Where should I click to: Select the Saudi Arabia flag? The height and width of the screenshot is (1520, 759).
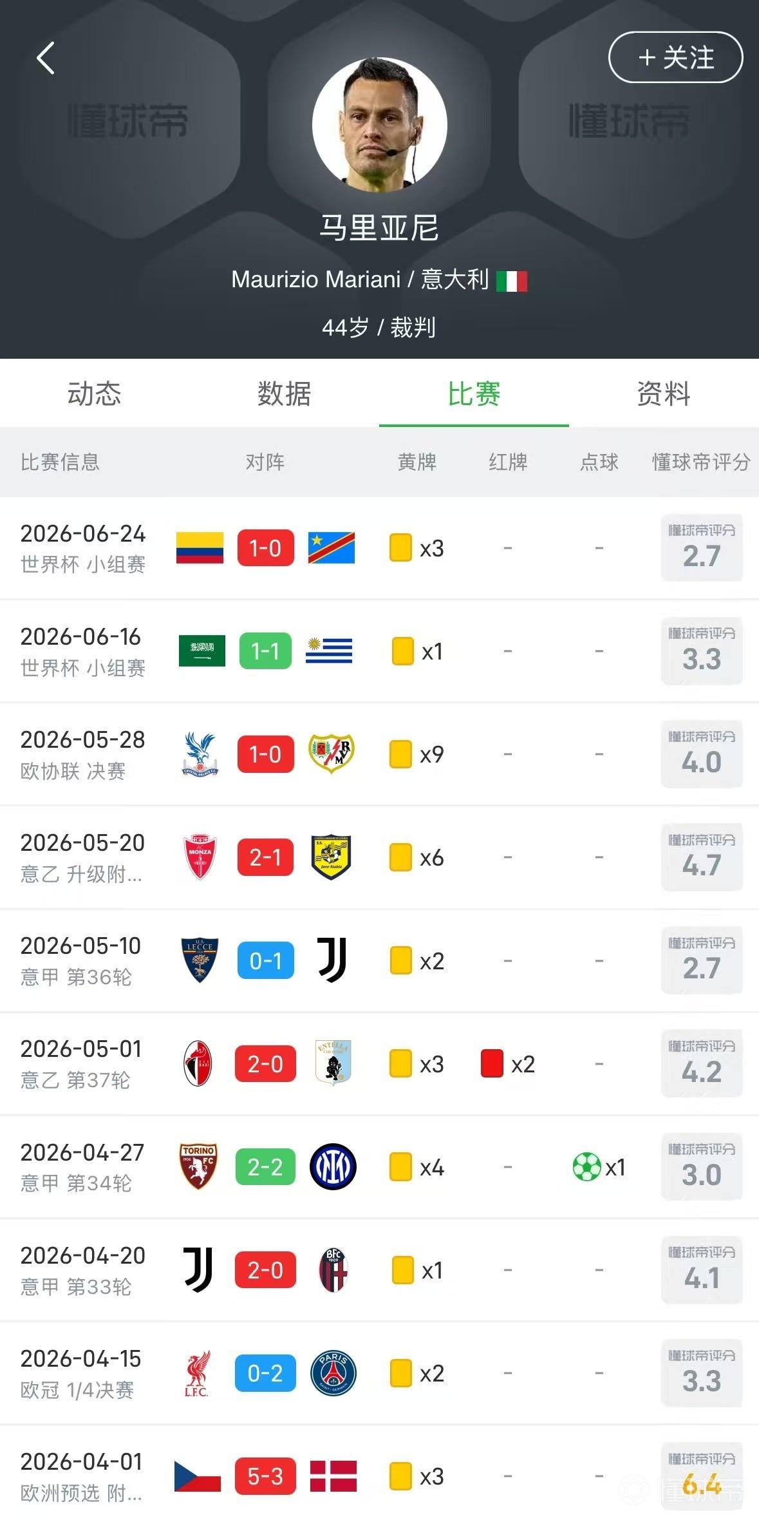(202, 651)
